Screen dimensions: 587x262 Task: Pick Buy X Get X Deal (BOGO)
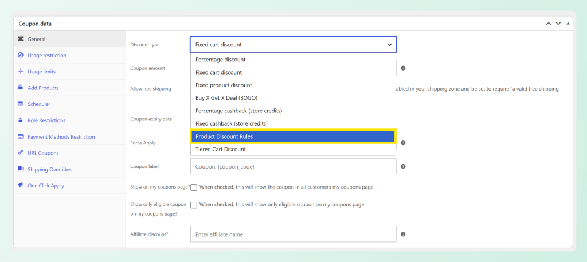click(x=293, y=97)
